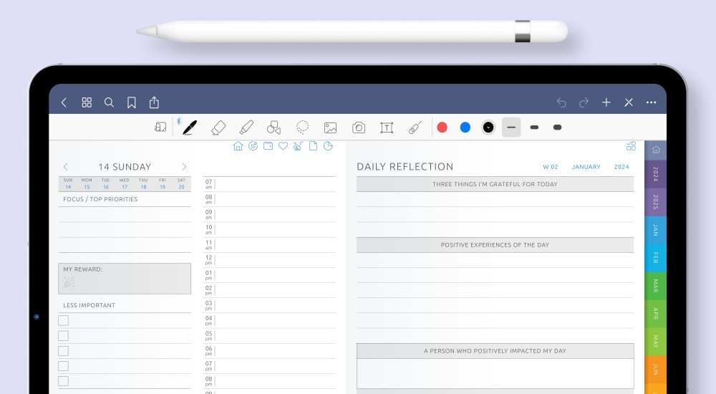Open the 2024 year link in header
716x394 pixels.
coord(621,167)
